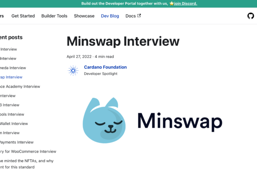
Task: Open the 'ce Academy Interview' post
Action: tap(20, 86)
